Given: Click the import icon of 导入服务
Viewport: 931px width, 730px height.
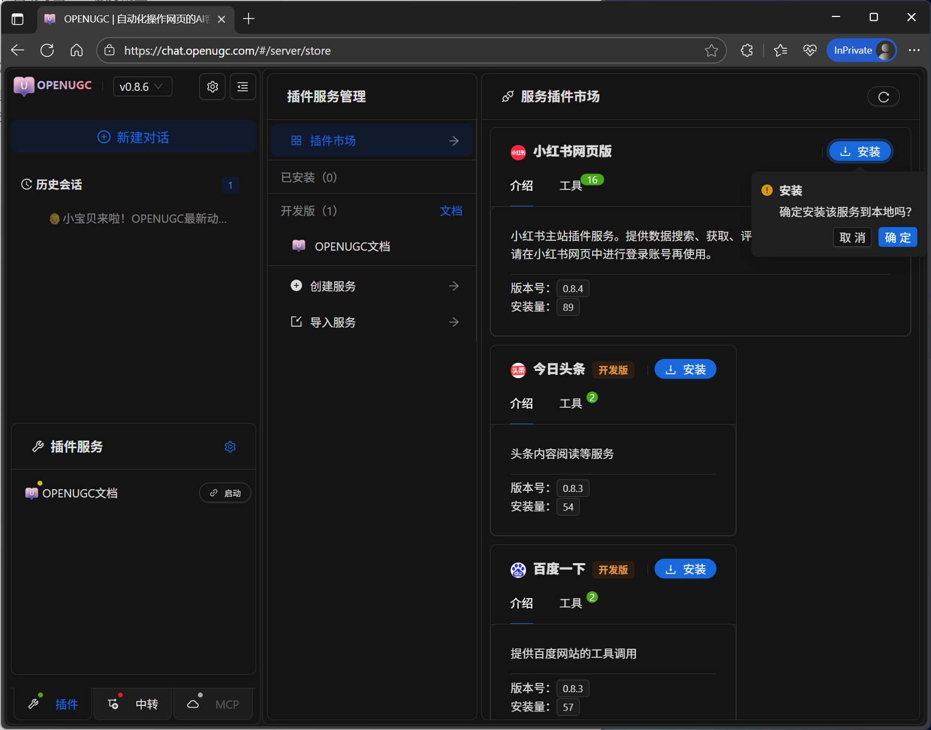Looking at the screenshot, I should click(x=296, y=322).
